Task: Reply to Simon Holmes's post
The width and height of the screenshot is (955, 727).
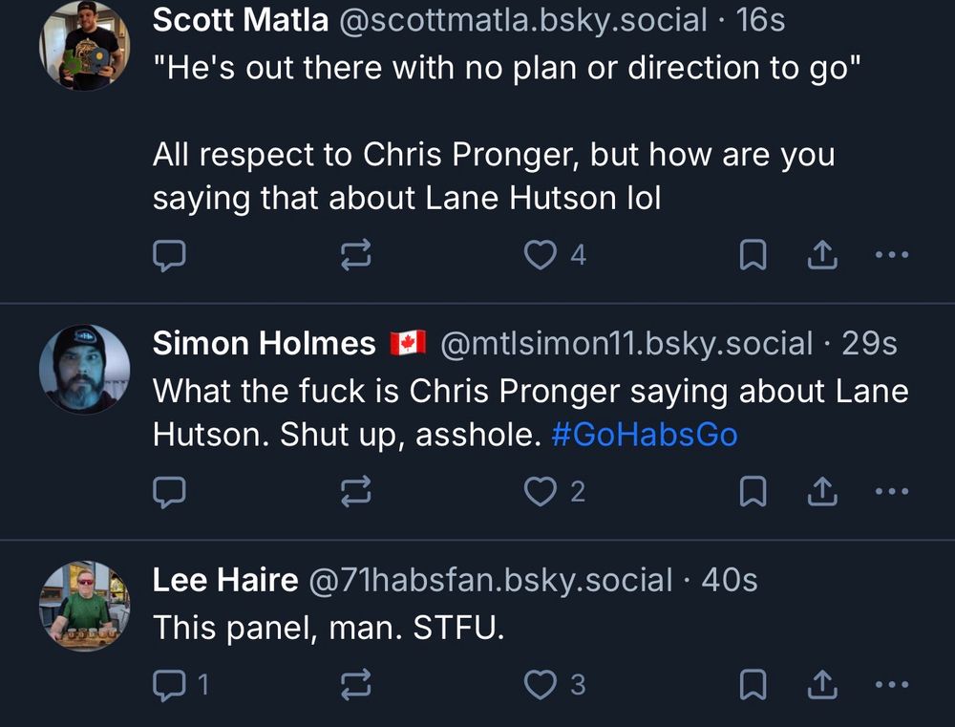Action: click(169, 491)
